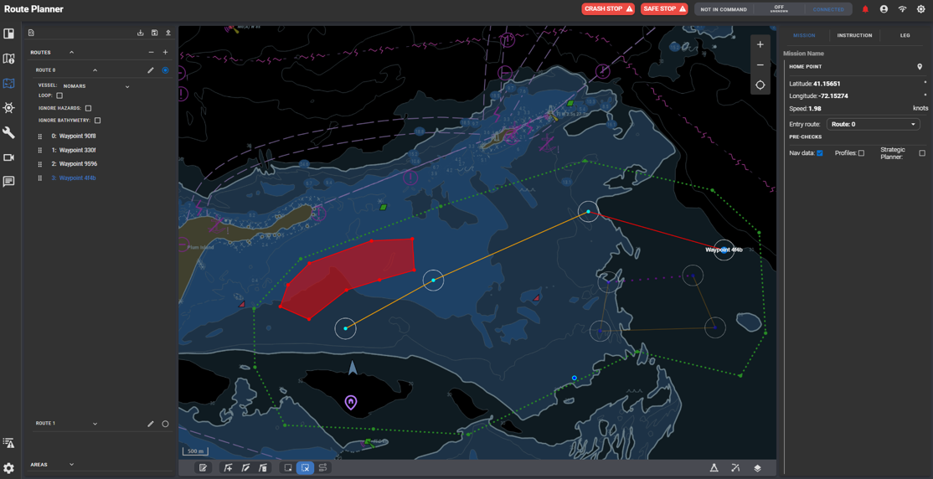
Task: Edit Route 0 with pencil icon
Action: click(x=151, y=70)
